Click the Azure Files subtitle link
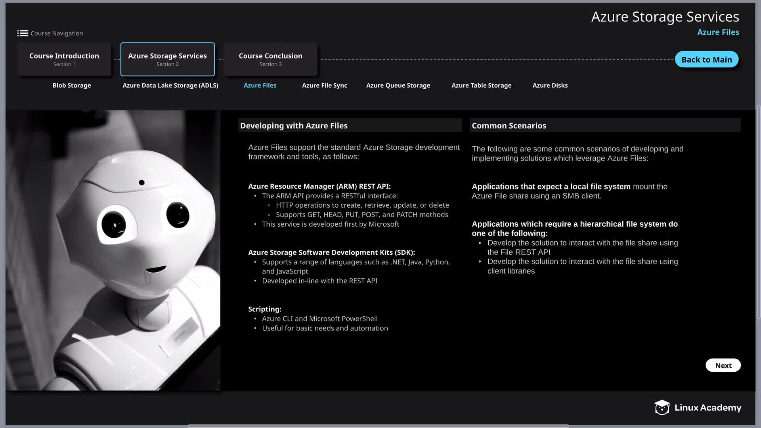This screenshot has height=428, width=761. [x=718, y=32]
